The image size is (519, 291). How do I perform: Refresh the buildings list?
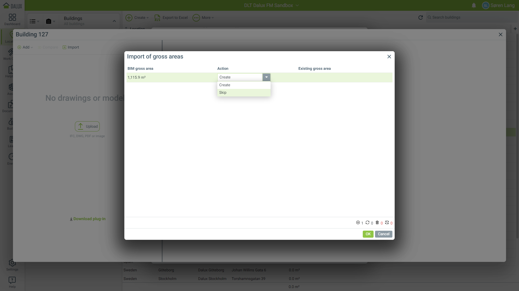(x=420, y=18)
